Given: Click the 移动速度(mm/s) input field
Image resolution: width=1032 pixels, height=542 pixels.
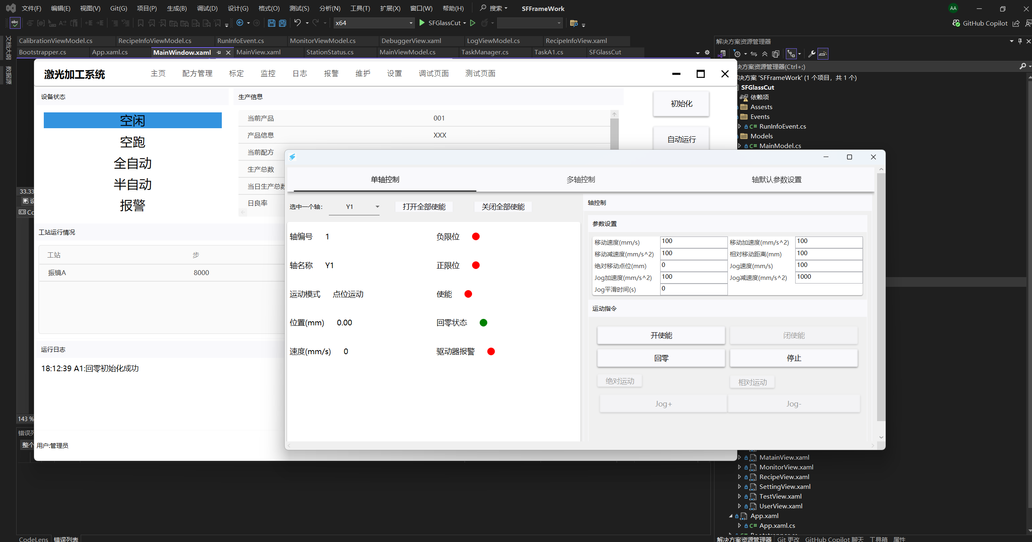Looking at the screenshot, I should coord(693,242).
